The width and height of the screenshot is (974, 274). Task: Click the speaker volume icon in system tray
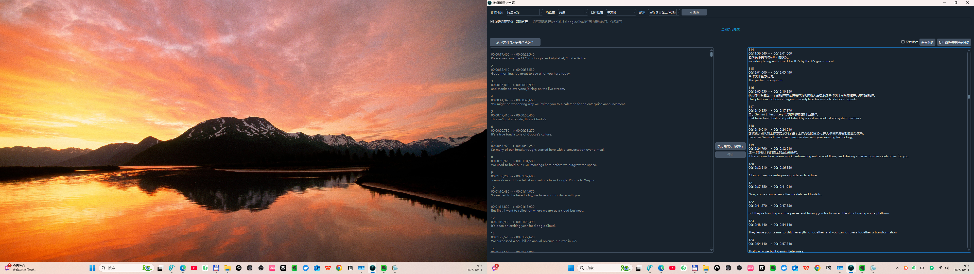946,268
